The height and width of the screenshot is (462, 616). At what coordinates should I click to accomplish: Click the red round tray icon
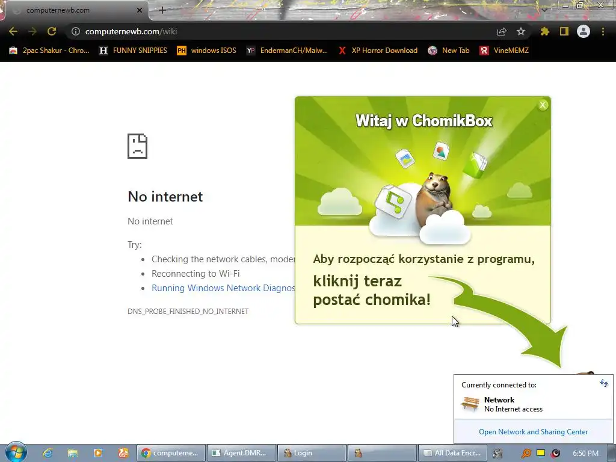555,454
